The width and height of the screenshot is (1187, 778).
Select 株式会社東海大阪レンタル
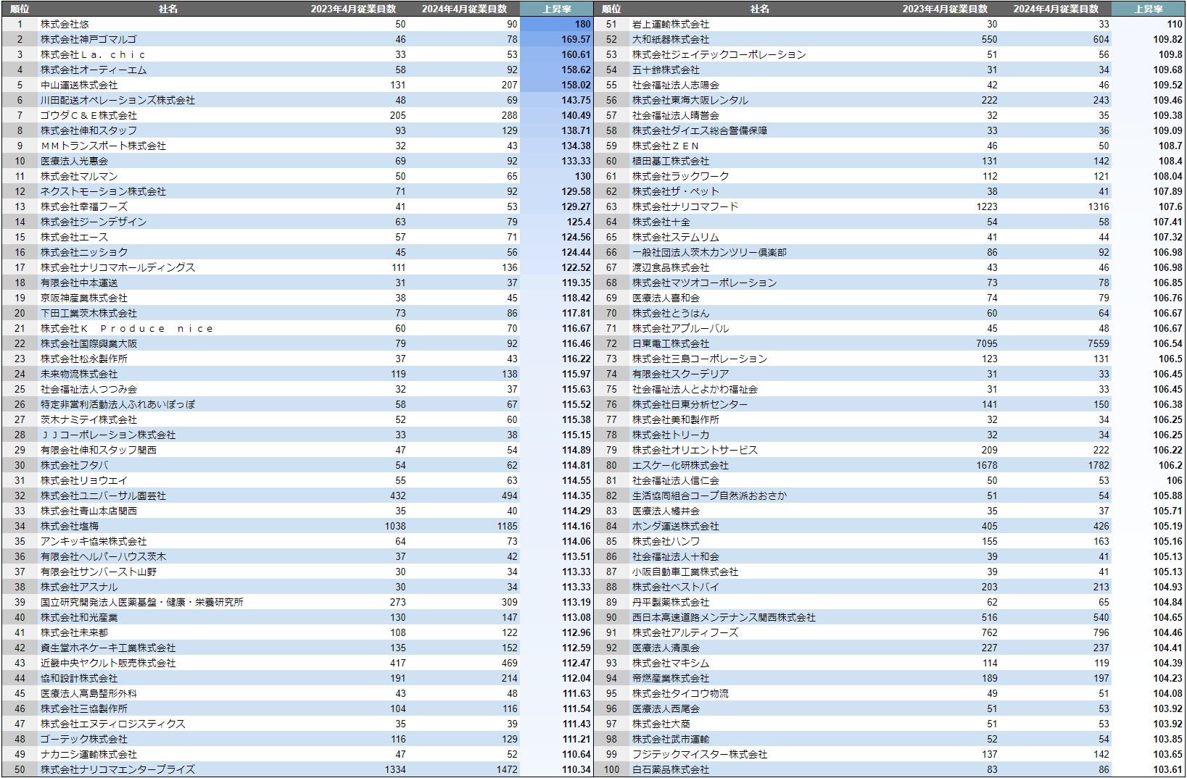[x=690, y=100]
